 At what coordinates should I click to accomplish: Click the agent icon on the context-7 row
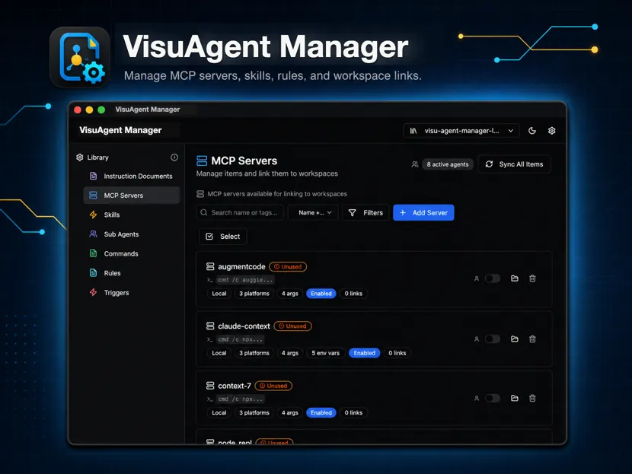coord(477,398)
